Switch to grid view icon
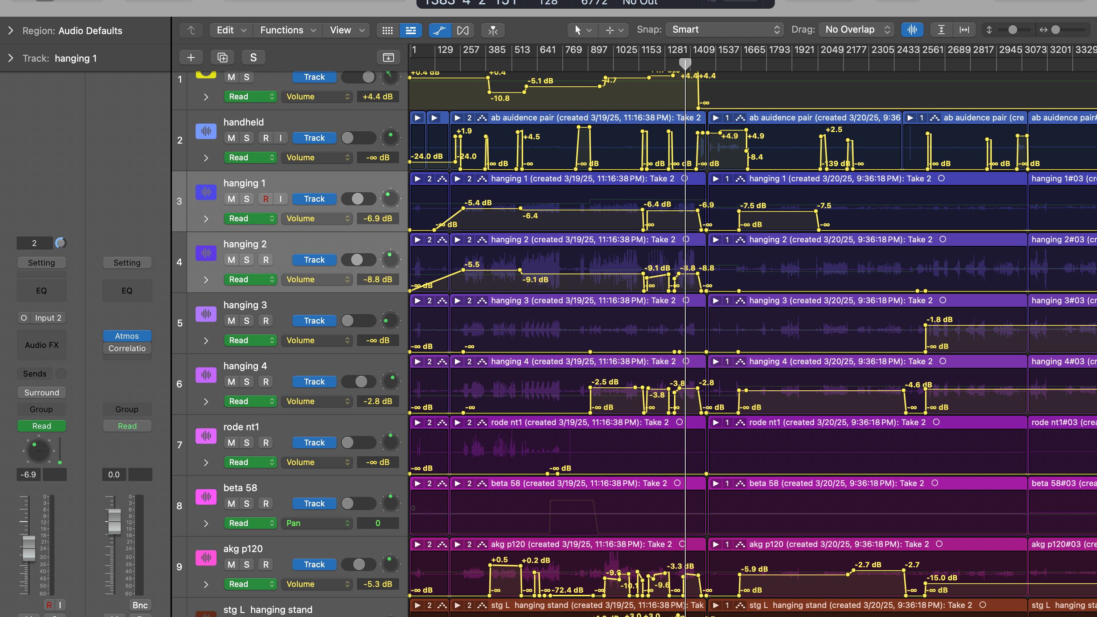The image size is (1097, 617). pyautogui.click(x=387, y=30)
